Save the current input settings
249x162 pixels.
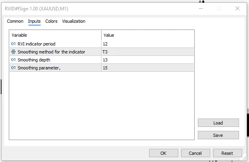pyautogui.click(x=218, y=135)
